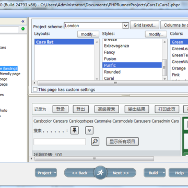The height and width of the screenshot is (188, 188).
Task: Click the Styles list vertical scrollbar thumb
Action: click(x=164, y=67)
